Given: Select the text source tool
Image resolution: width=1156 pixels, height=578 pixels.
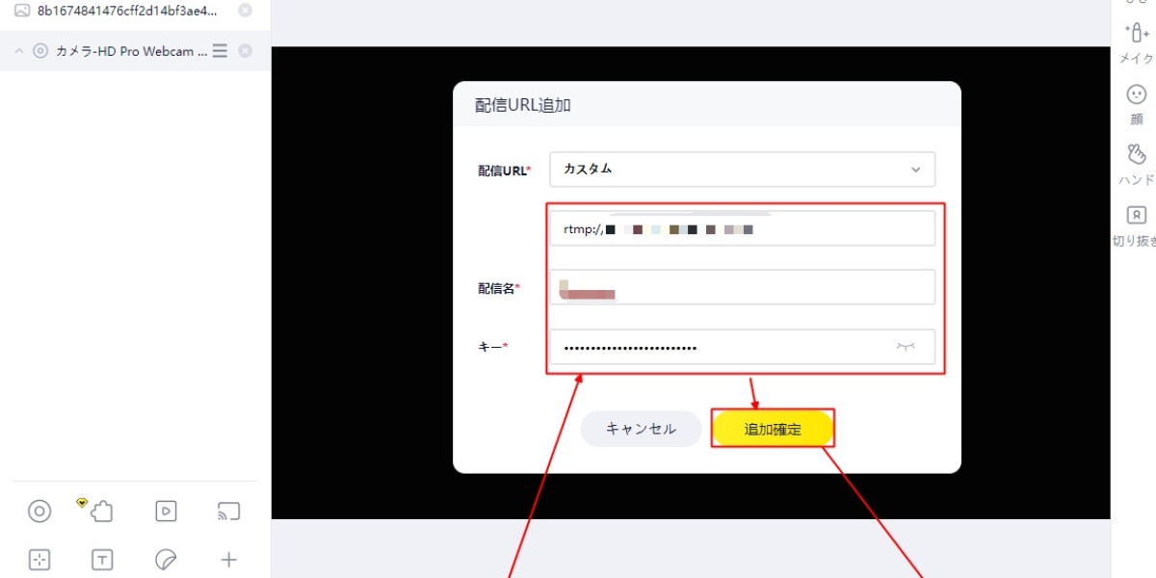Looking at the screenshot, I should [x=101, y=559].
